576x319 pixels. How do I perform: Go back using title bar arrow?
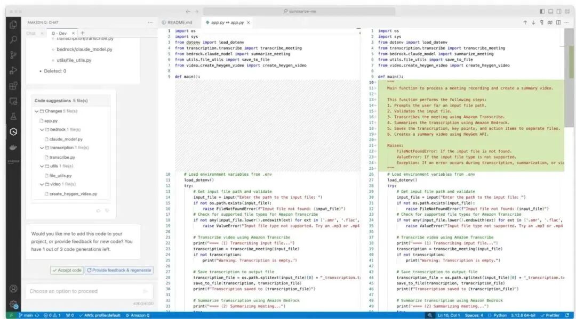(188, 11)
